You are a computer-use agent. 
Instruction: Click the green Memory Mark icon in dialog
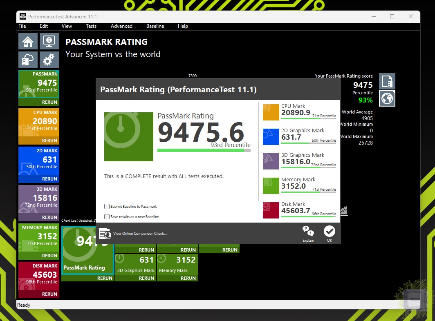click(x=271, y=186)
